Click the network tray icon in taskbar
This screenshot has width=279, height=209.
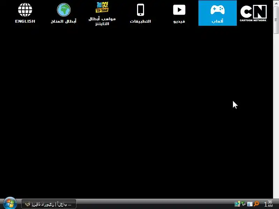pos(237,204)
